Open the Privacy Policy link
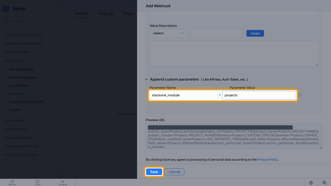Image resolution: width=331 pixels, height=186 pixels. tap(267, 160)
